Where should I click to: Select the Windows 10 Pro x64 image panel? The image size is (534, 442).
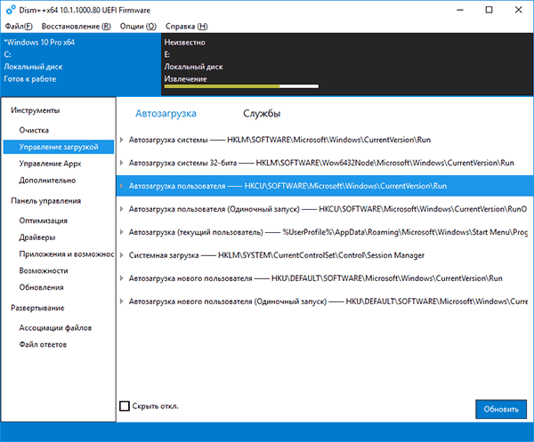(81, 64)
